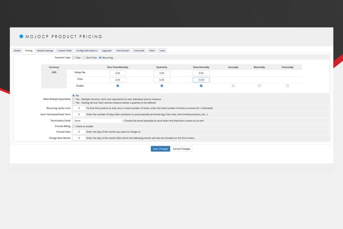Click the Biennially column header

tap(259, 67)
